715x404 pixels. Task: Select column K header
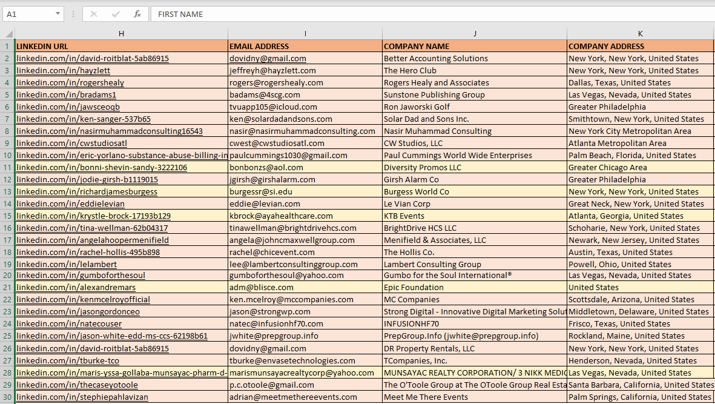(640, 34)
